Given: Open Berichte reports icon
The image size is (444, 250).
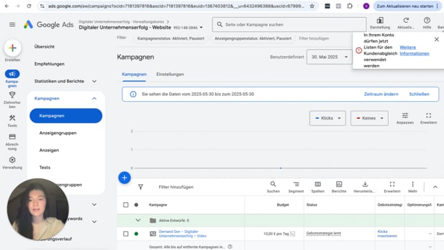Looking at the screenshot, I should tap(339, 184).
